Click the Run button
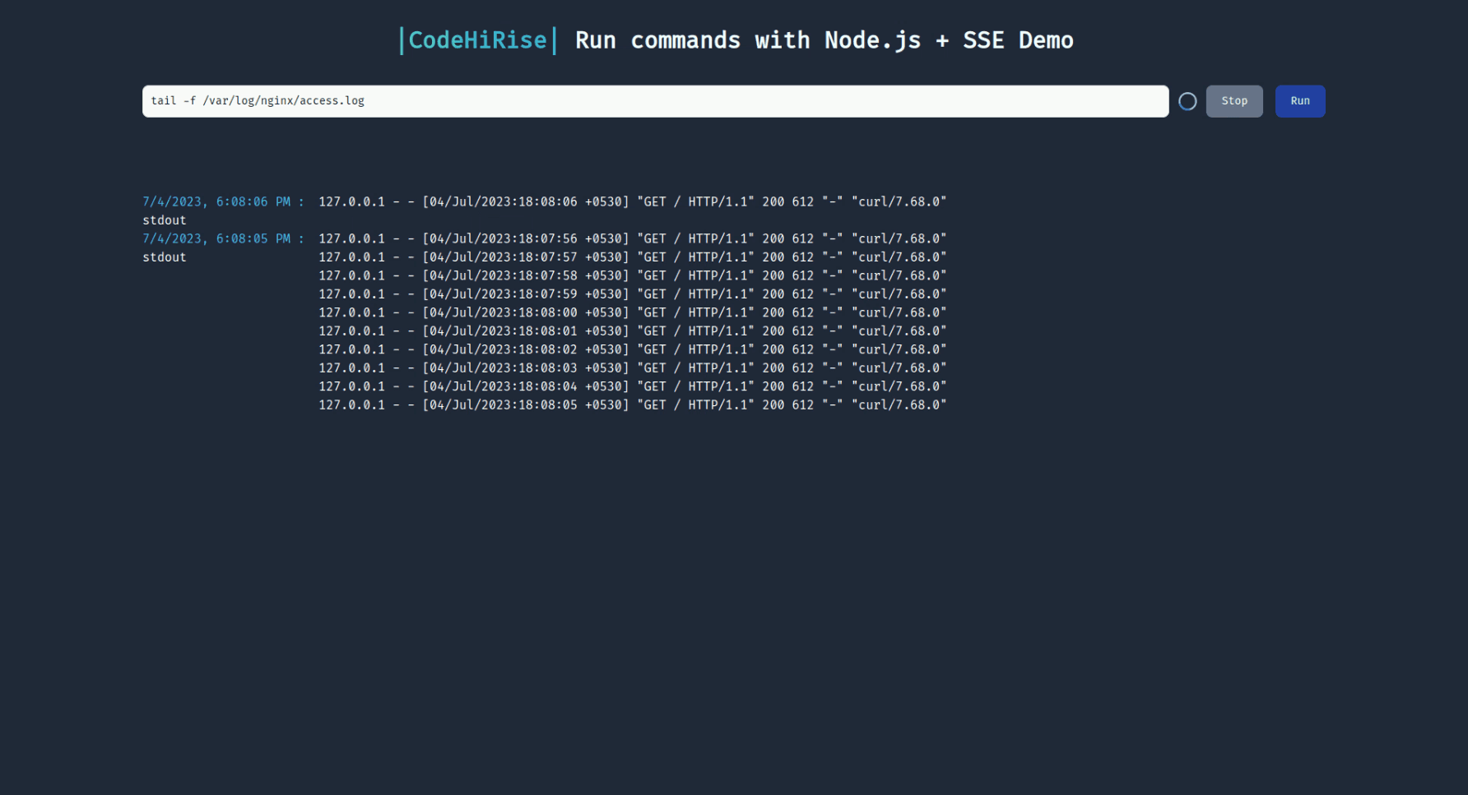The width and height of the screenshot is (1468, 795). tap(1299, 101)
